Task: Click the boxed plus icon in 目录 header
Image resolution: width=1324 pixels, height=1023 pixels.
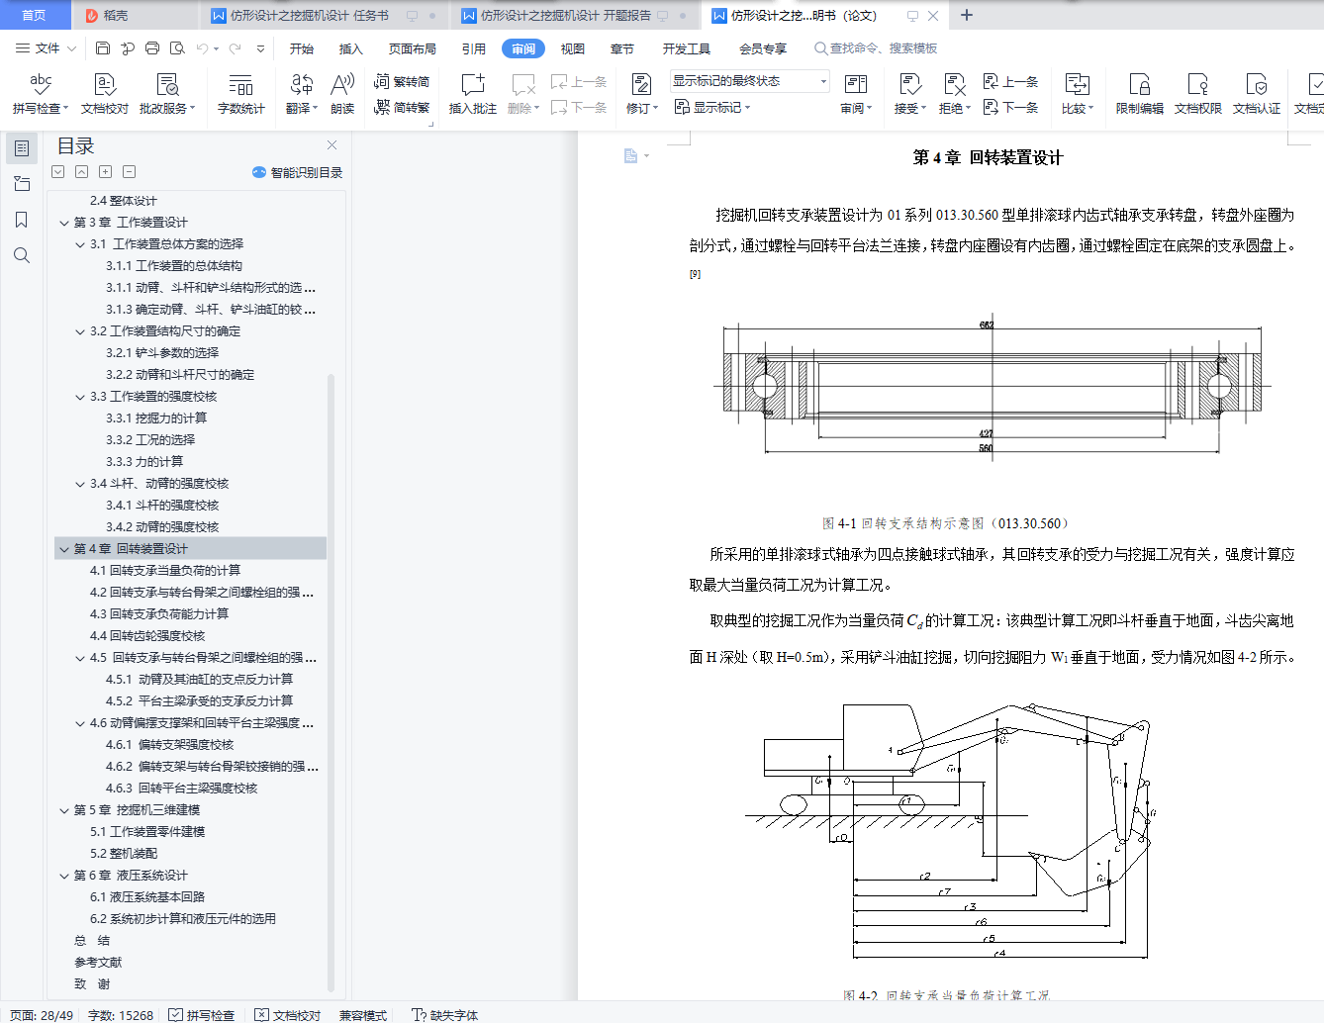Action: [x=106, y=172]
